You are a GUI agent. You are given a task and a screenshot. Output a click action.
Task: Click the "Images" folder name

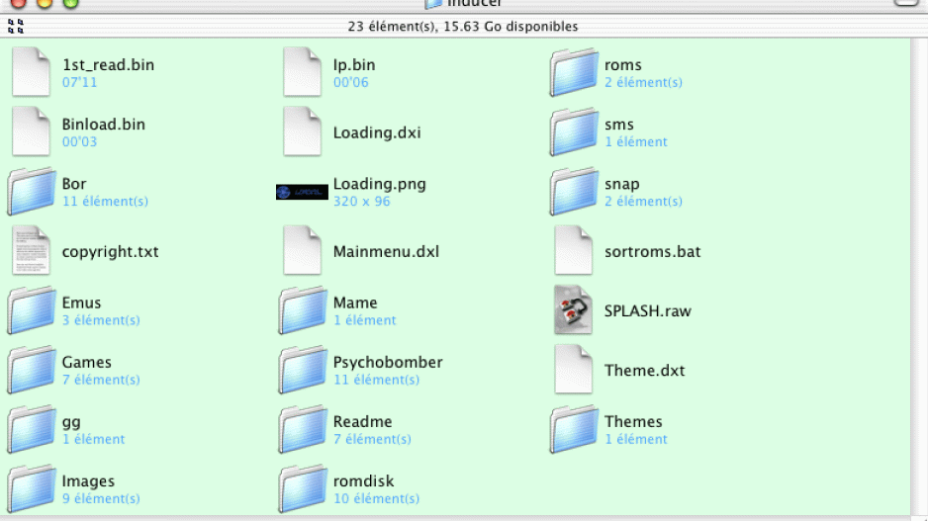click(x=88, y=481)
